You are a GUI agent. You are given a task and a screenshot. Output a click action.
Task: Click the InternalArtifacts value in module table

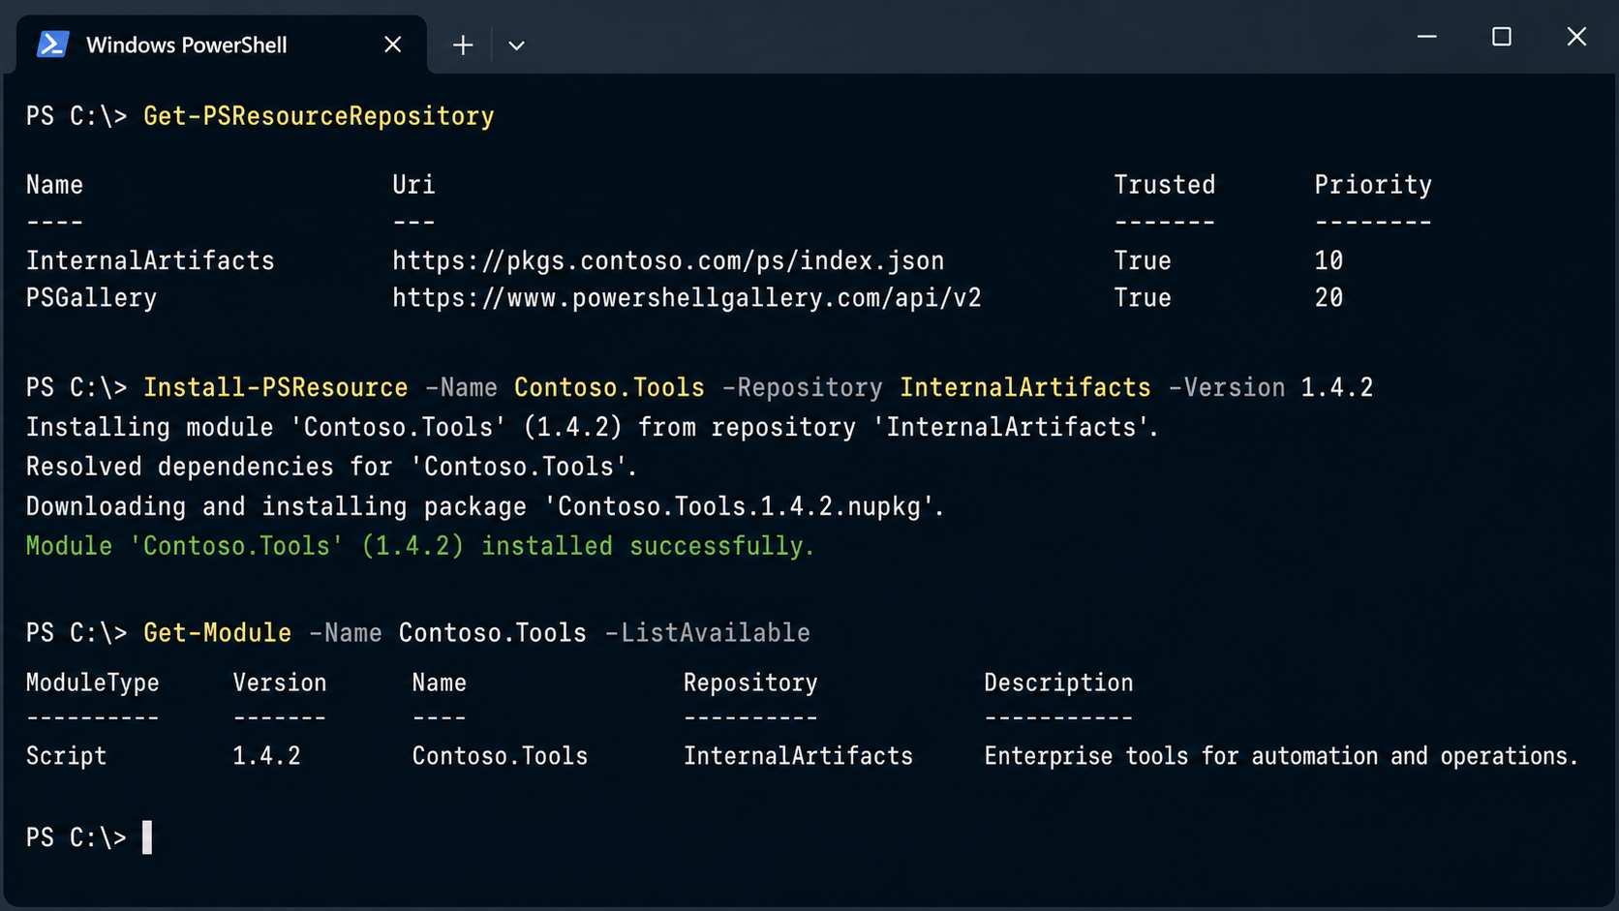click(x=798, y=756)
